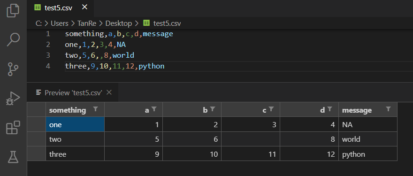This screenshot has height=176, width=413.
Task: Open filter dropdown for column 'd'
Action: tap(329, 109)
